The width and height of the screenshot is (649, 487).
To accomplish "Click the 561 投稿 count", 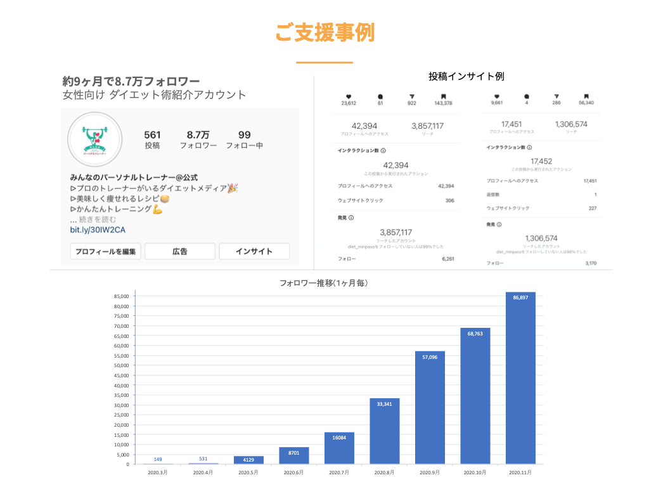I will click(x=152, y=140).
